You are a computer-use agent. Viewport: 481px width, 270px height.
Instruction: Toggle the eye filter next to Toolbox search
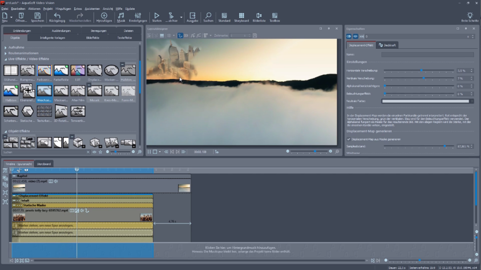click(x=94, y=152)
